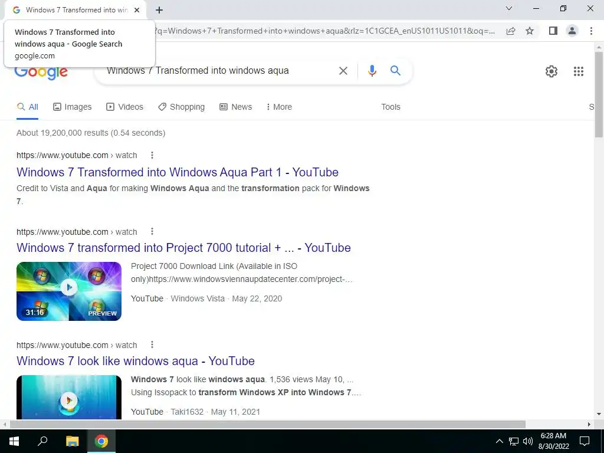Open the search Tools options
This screenshot has width=604, height=453.
(x=390, y=107)
